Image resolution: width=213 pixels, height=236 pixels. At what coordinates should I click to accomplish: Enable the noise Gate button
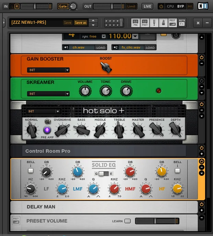coord(63,6)
